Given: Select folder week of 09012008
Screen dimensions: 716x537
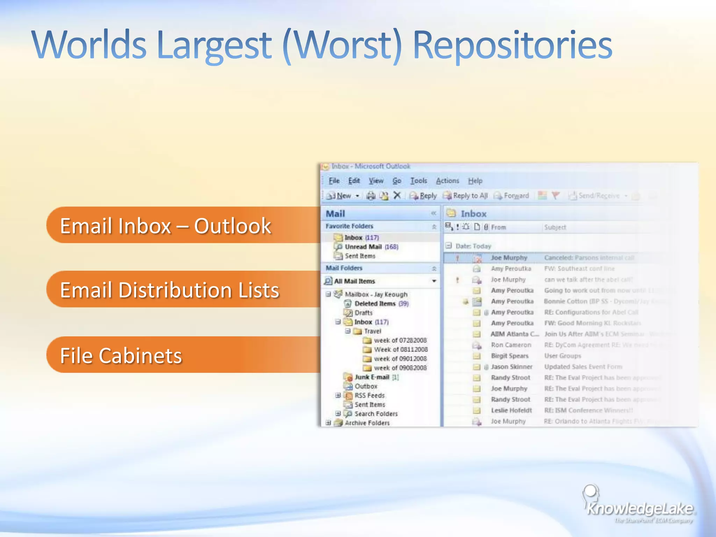Looking at the screenshot, I should 395,359.
